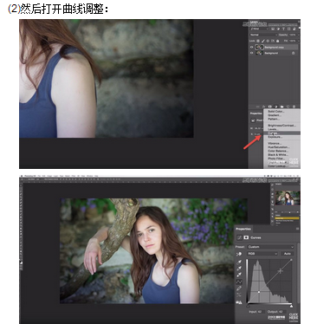Choose Vibrance... from adjustment menu
Viewport: 317px width, 324px height.
pos(275,144)
